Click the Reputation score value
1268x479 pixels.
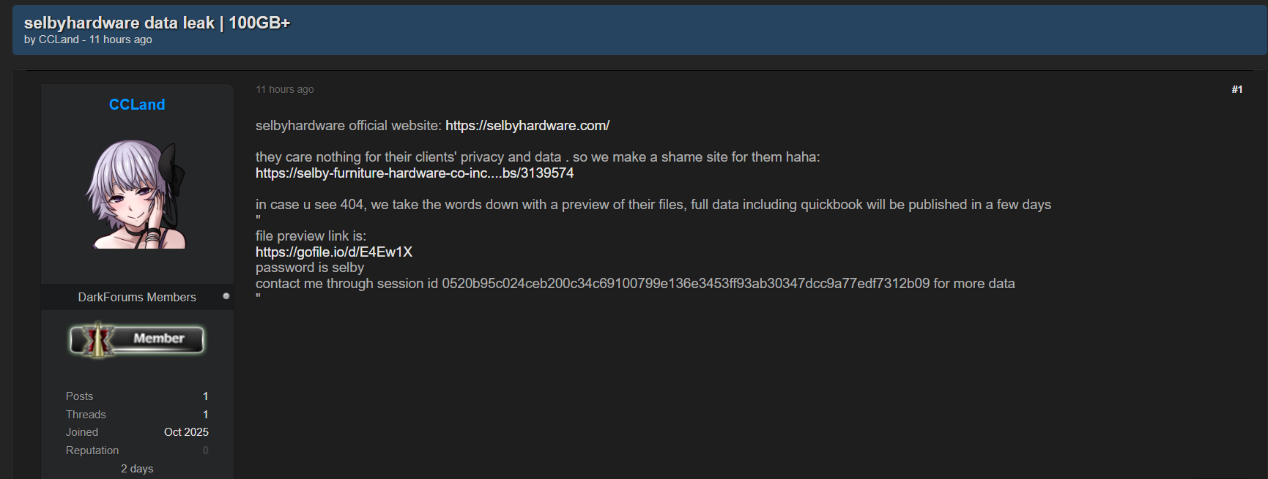coord(206,450)
